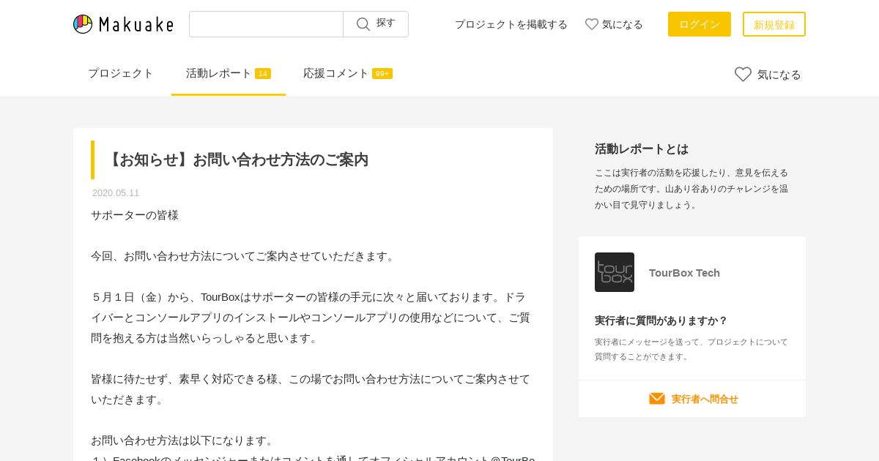Open the TourBox Tech profile name
Viewport: 879px width, 461px height.
click(684, 273)
